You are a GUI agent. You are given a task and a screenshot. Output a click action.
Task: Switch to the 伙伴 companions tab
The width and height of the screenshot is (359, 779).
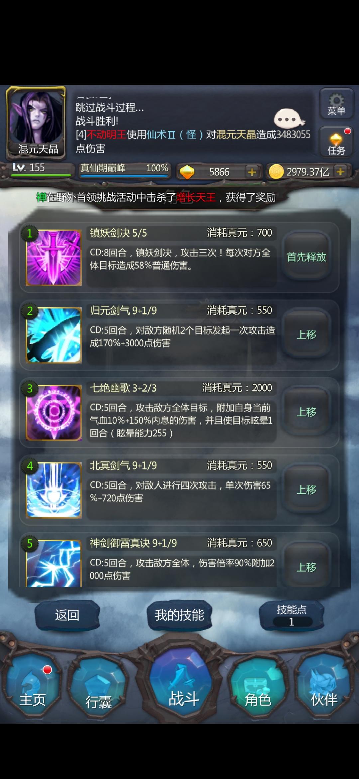324,684
